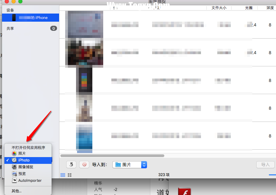
Task: Choose 照片 from the popup menu
Action: point(28,153)
